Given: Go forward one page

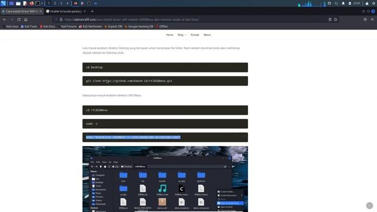Looking at the screenshot, I should (12, 19).
